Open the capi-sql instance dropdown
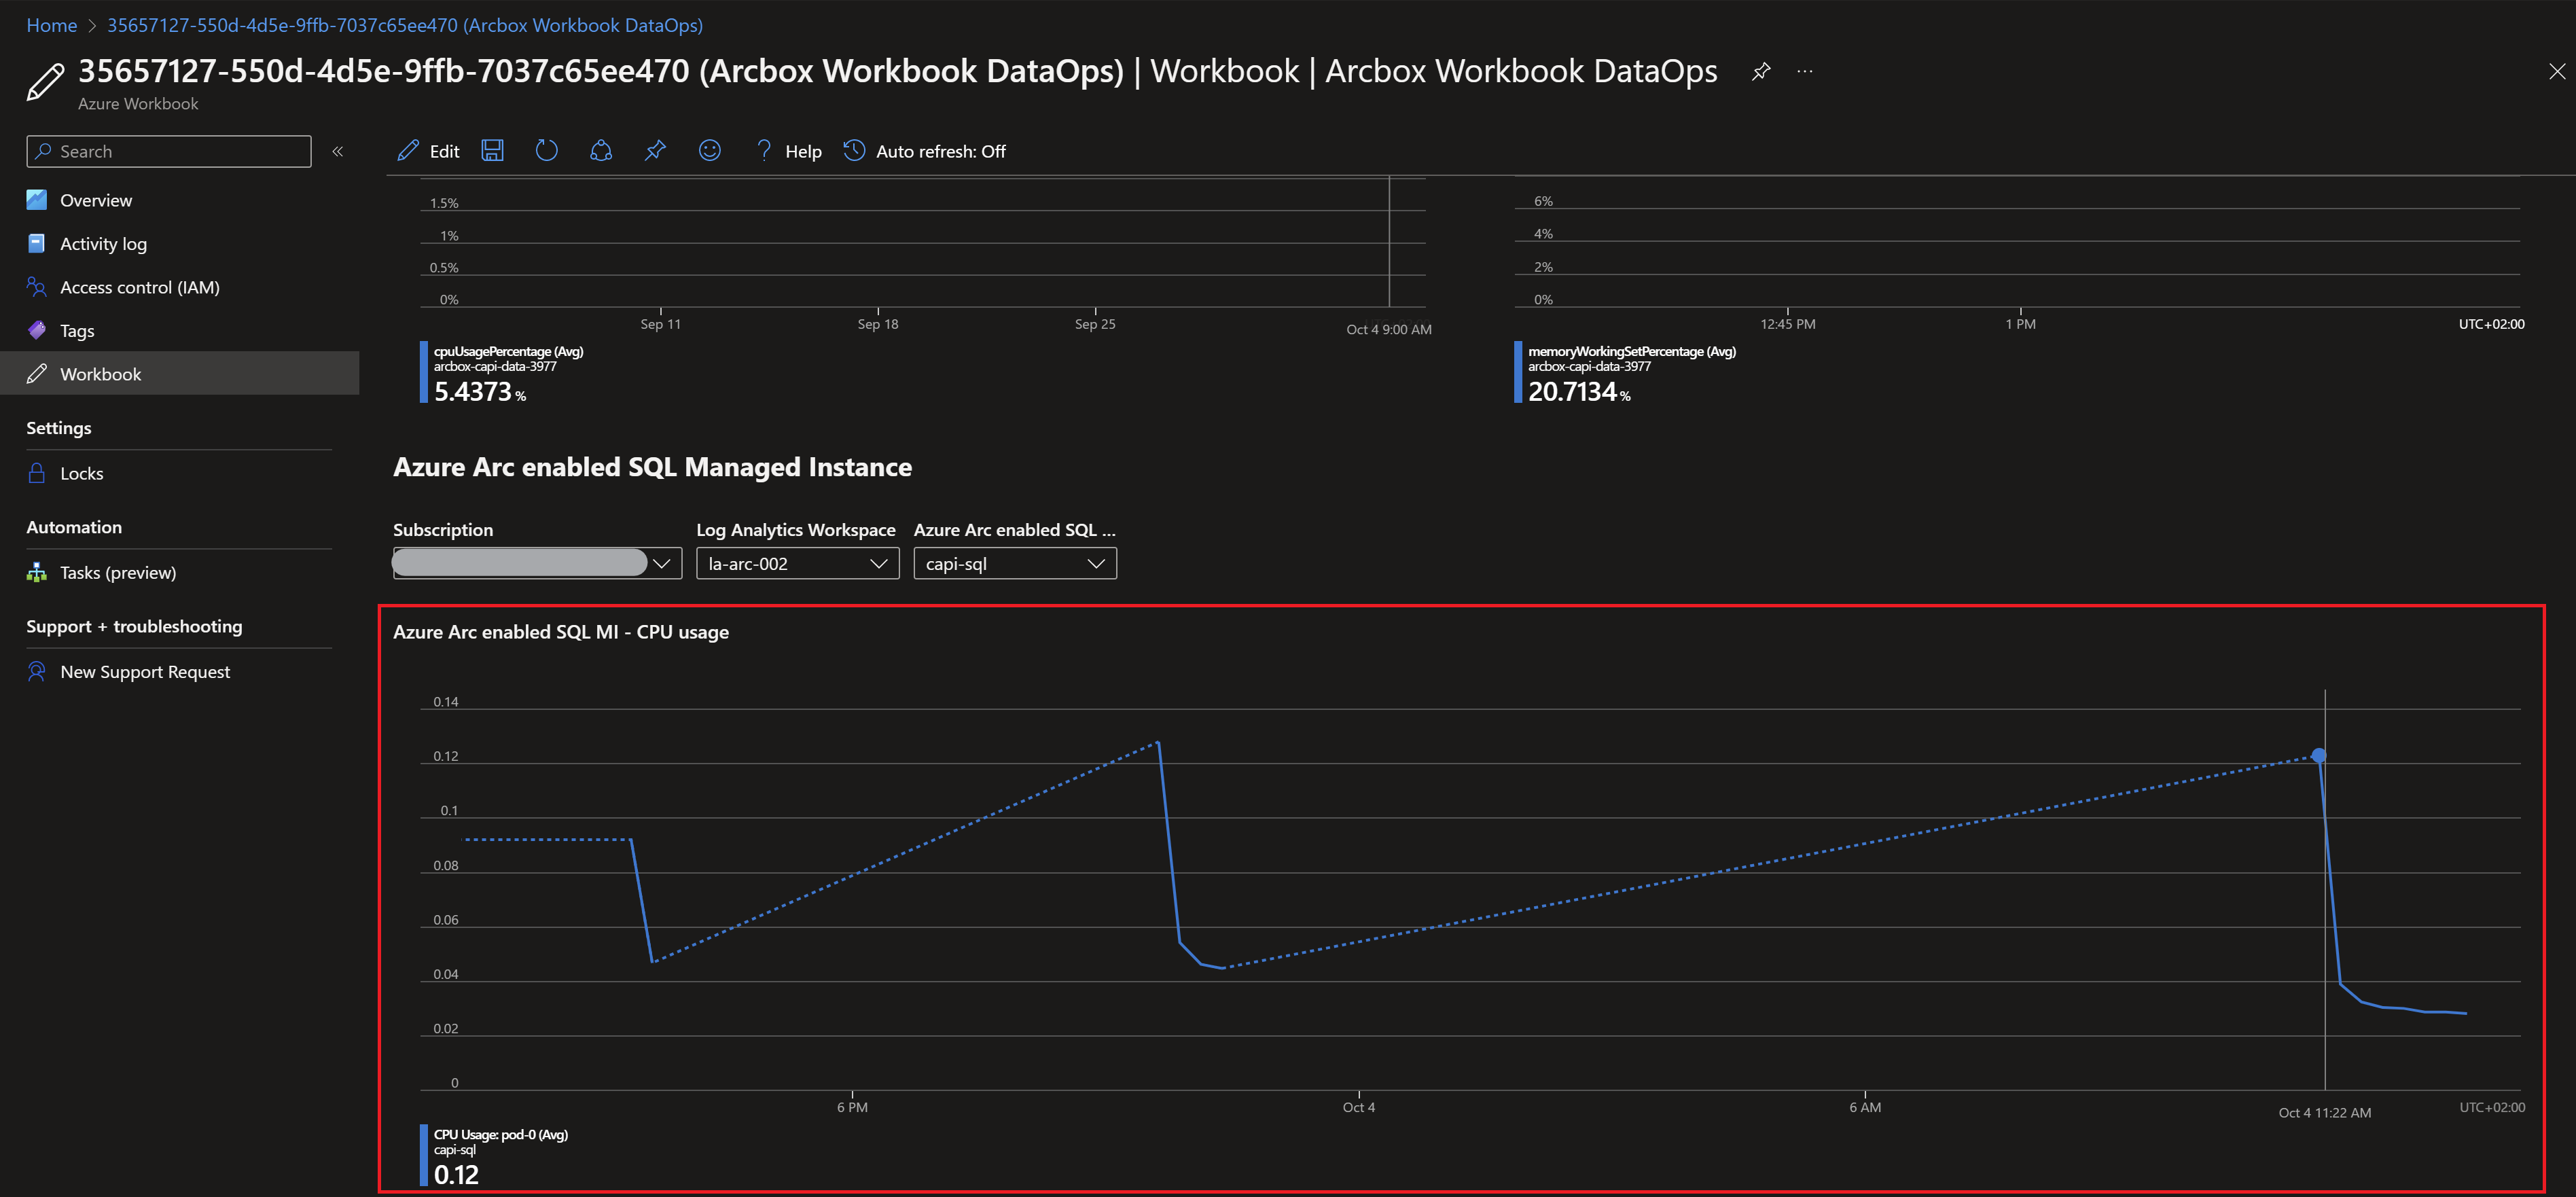The width and height of the screenshot is (2576, 1197). click(1014, 564)
